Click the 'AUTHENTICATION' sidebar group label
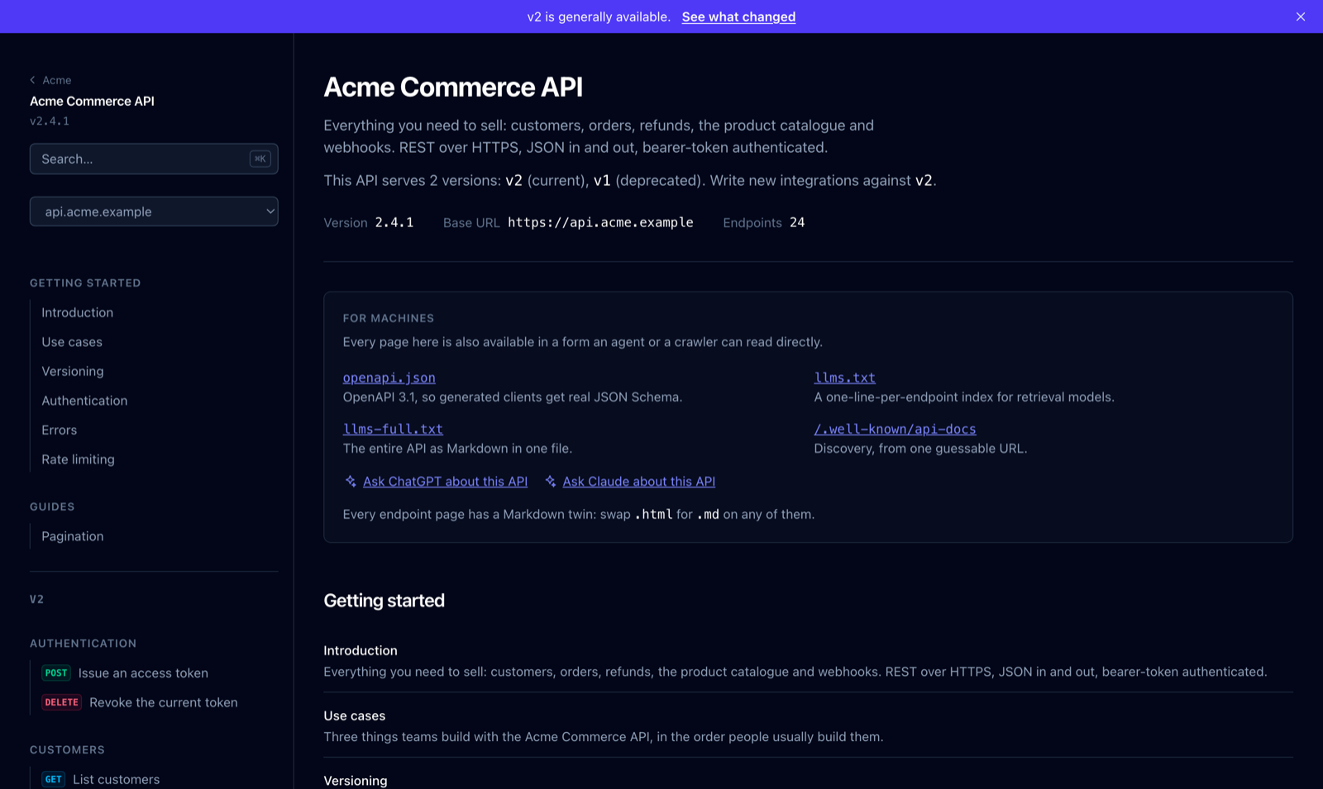The width and height of the screenshot is (1323, 789). [83, 644]
